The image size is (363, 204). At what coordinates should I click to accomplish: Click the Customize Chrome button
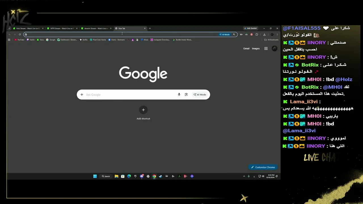(263, 167)
